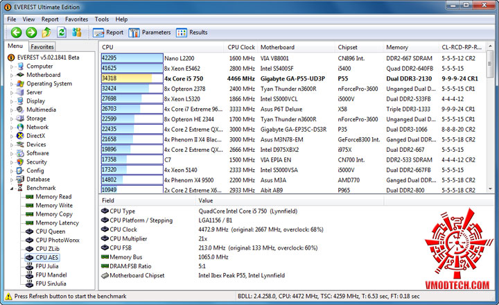Select the Storage icon in tree
Viewport: 499px width, 305px height.
[20, 118]
